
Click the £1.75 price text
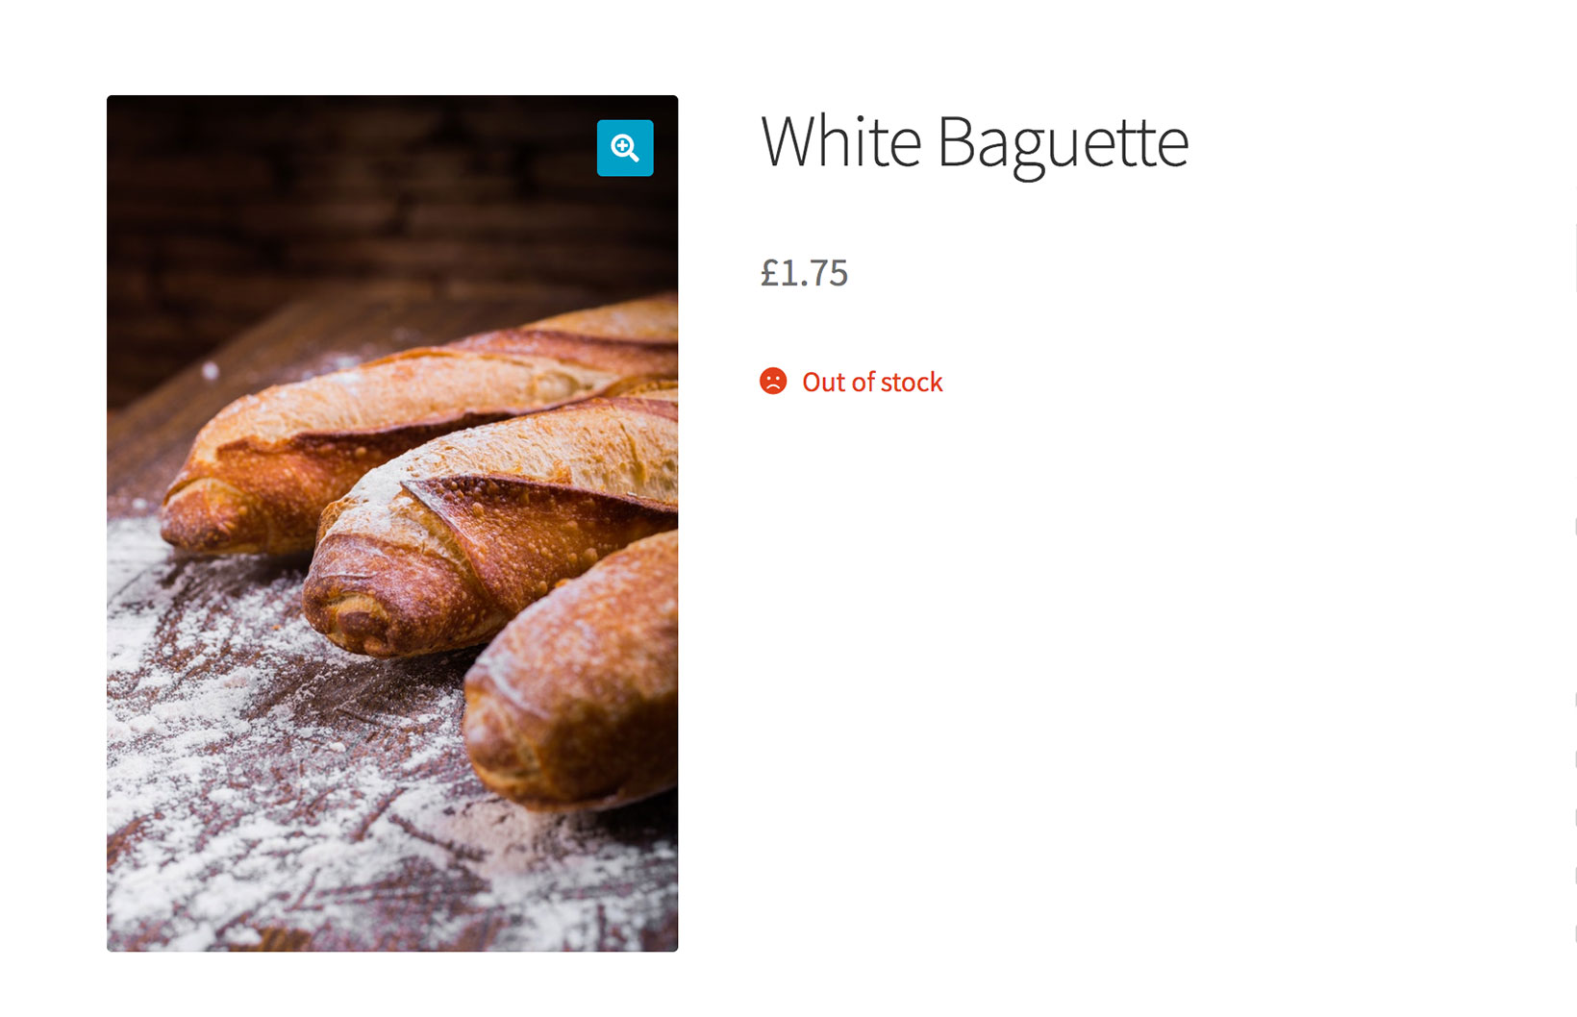804,273
